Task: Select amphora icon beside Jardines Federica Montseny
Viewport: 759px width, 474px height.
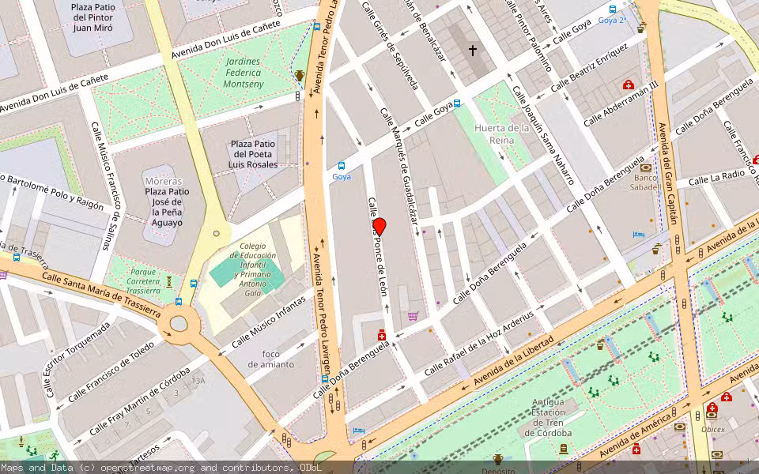Action: coord(300,76)
